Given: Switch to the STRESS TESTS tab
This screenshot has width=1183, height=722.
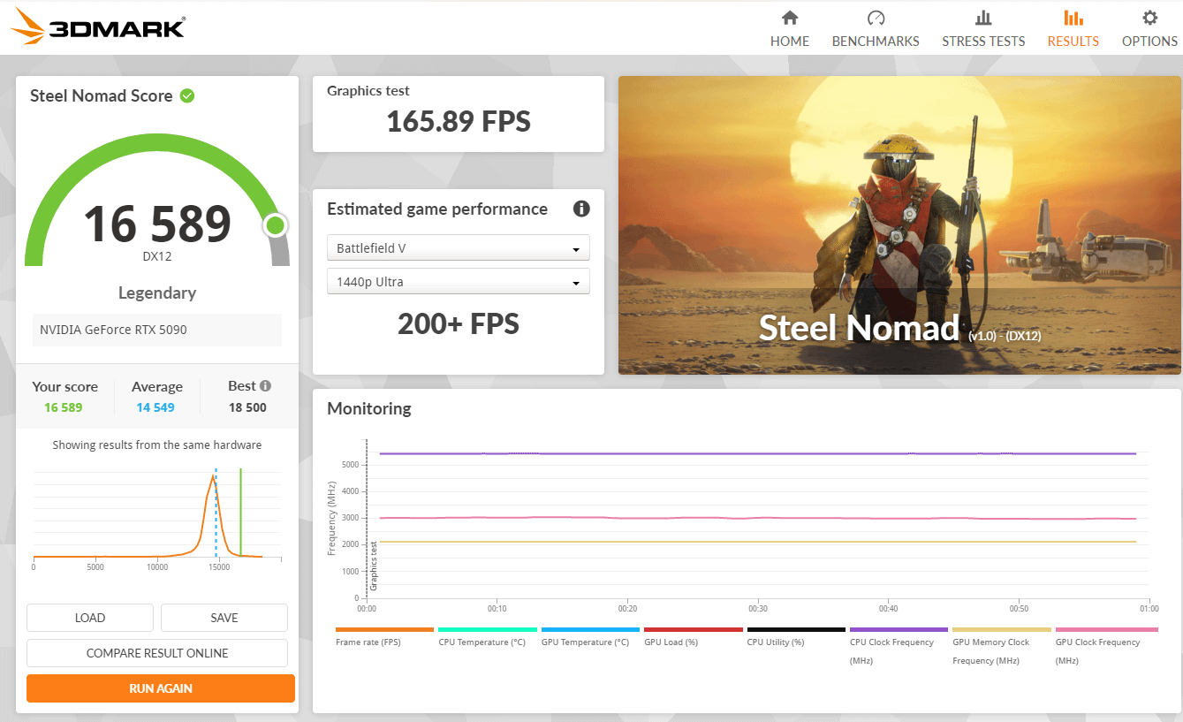Looking at the screenshot, I should pos(983,42).
